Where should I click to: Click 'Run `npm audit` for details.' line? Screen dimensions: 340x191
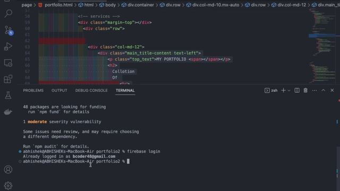[56, 146]
